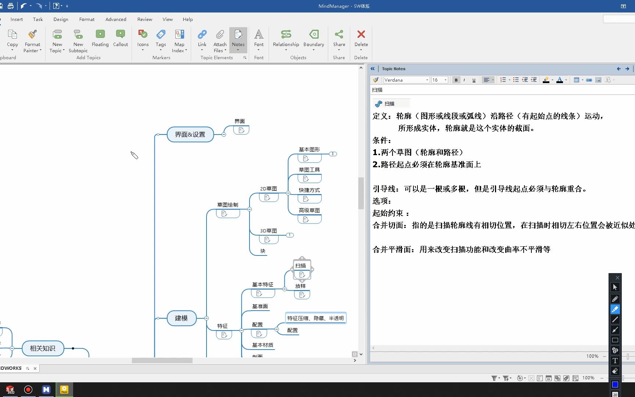Select the blue color swatch in annotation toolbar

pyautogui.click(x=615, y=385)
